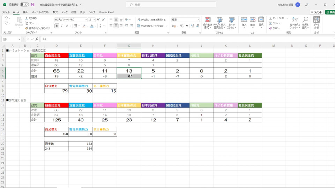The height and width of the screenshot is (188, 335).
Task: Open the font group dialog launcher
Action: click(x=105, y=33)
